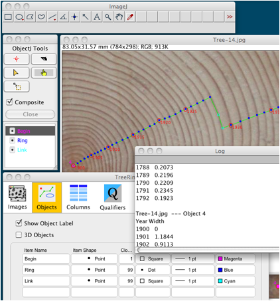This screenshot has height=301, width=280.
Task: Open line width dropdown in Ring row
Action: pos(193,270)
